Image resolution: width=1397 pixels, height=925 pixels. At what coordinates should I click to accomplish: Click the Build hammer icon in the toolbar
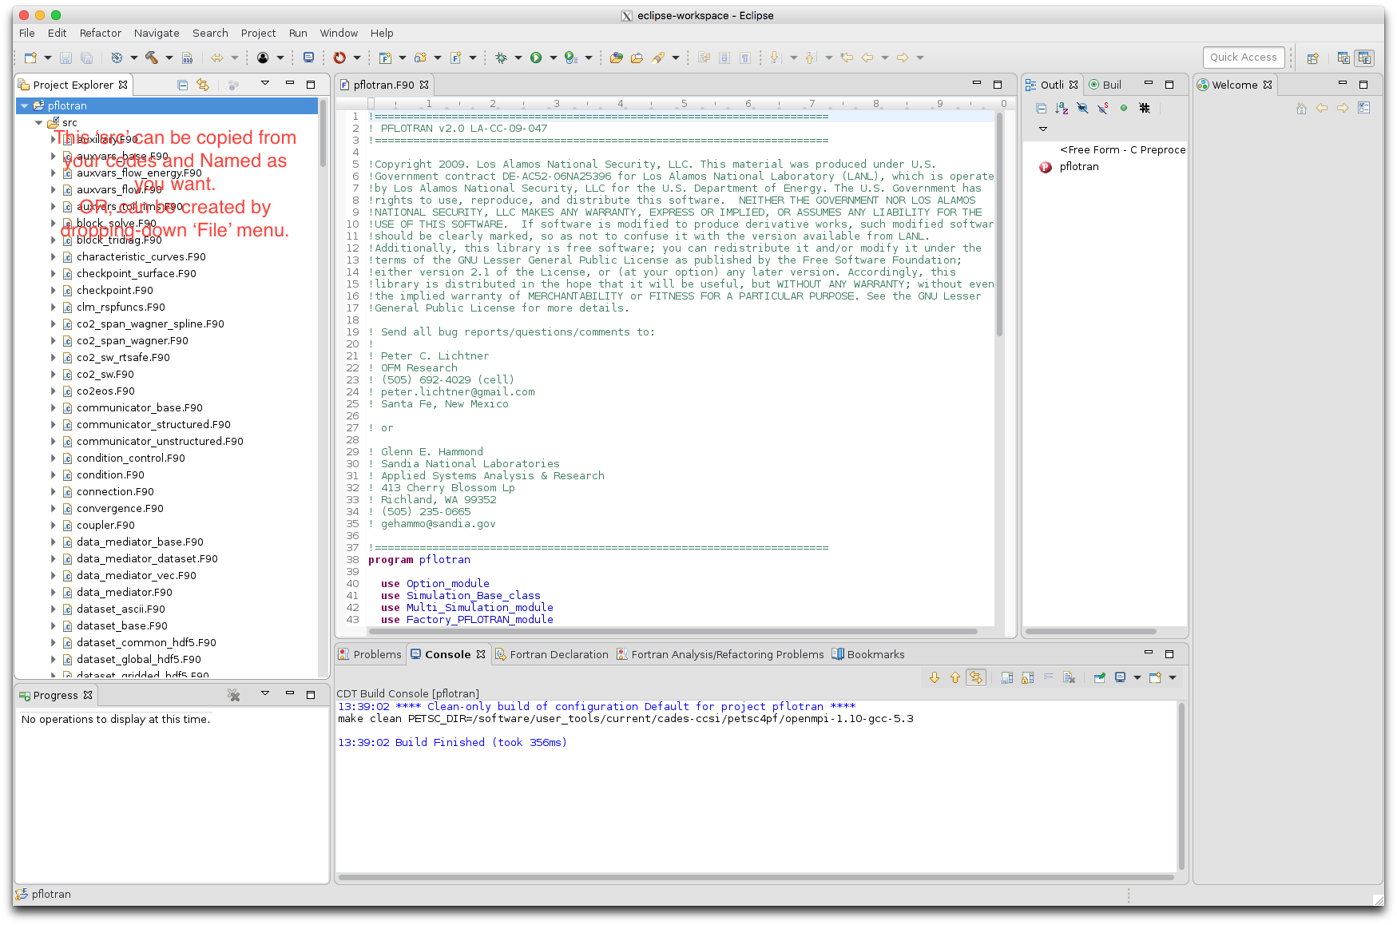tap(151, 58)
